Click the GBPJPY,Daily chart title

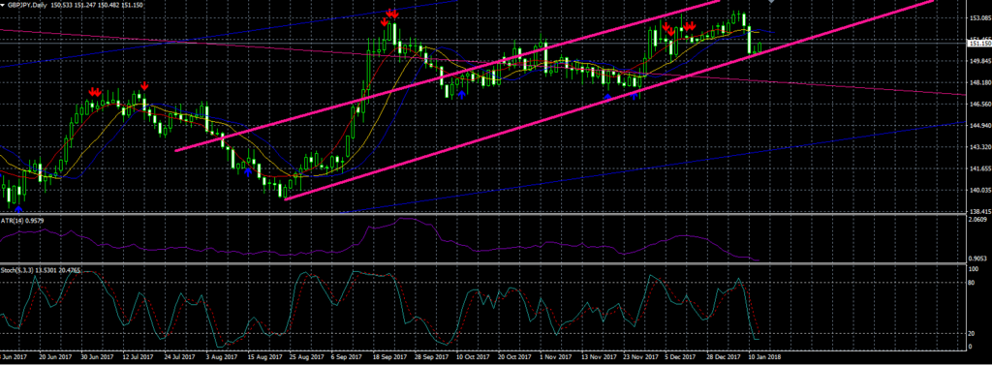(x=26, y=5)
